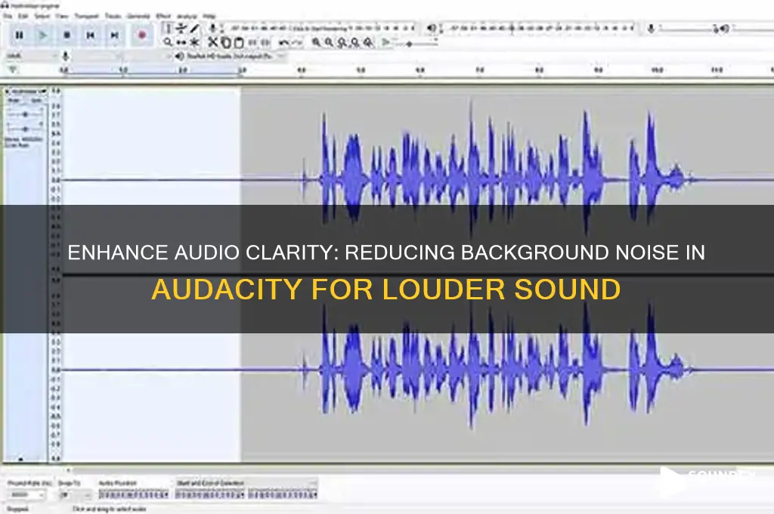This screenshot has width=774, height=514.
Task: Select the Time Shift tool
Action: click(181, 42)
